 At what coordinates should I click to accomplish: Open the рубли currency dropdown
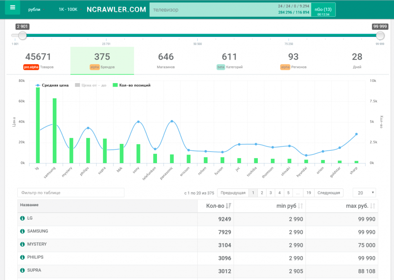coord(37,10)
